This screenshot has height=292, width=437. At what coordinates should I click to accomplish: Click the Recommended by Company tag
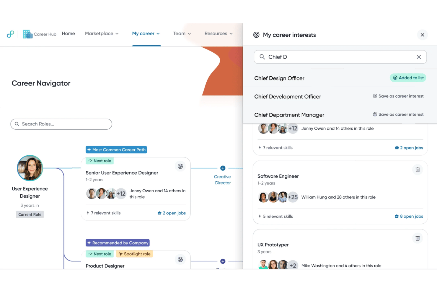[118, 243]
